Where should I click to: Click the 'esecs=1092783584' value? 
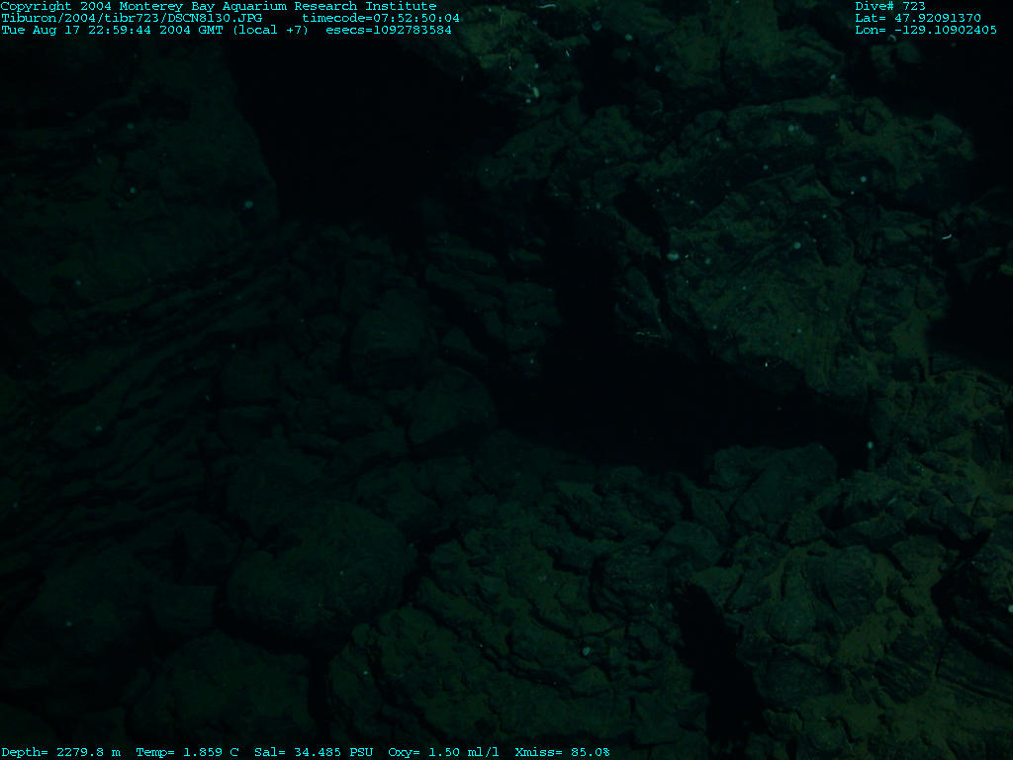[x=389, y=30]
